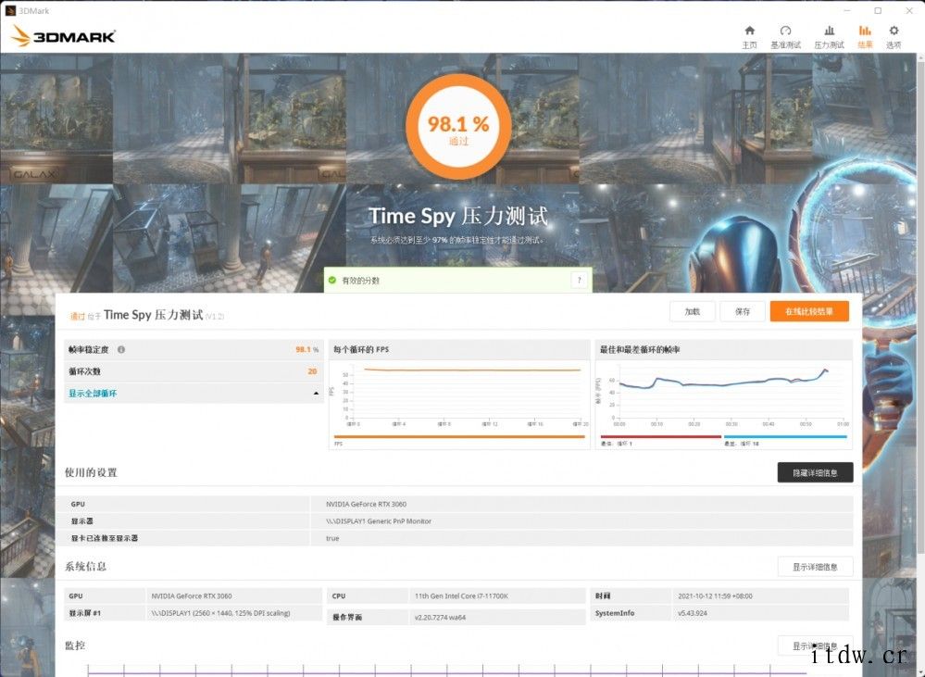Screen dimensions: 925x677
Task: Expand 显示全部循环 loop list arrow
Action: pyautogui.click(x=316, y=393)
